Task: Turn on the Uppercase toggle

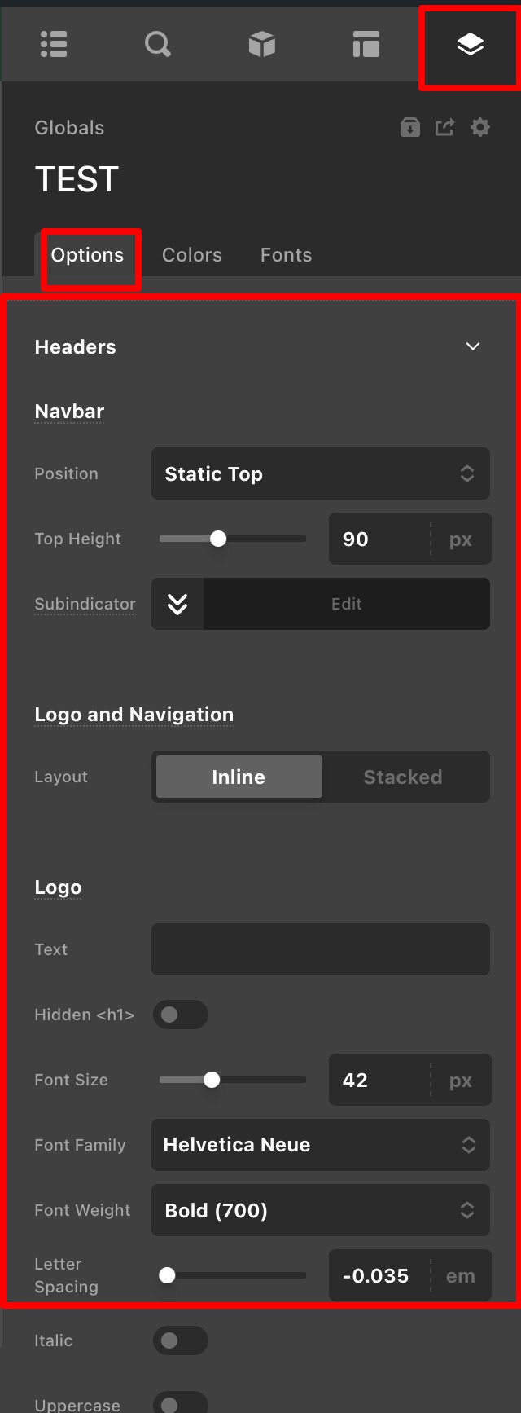Action: coord(180,1403)
